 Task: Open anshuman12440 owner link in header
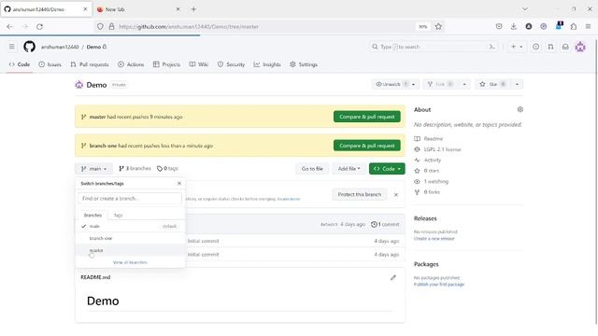tap(60, 48)
